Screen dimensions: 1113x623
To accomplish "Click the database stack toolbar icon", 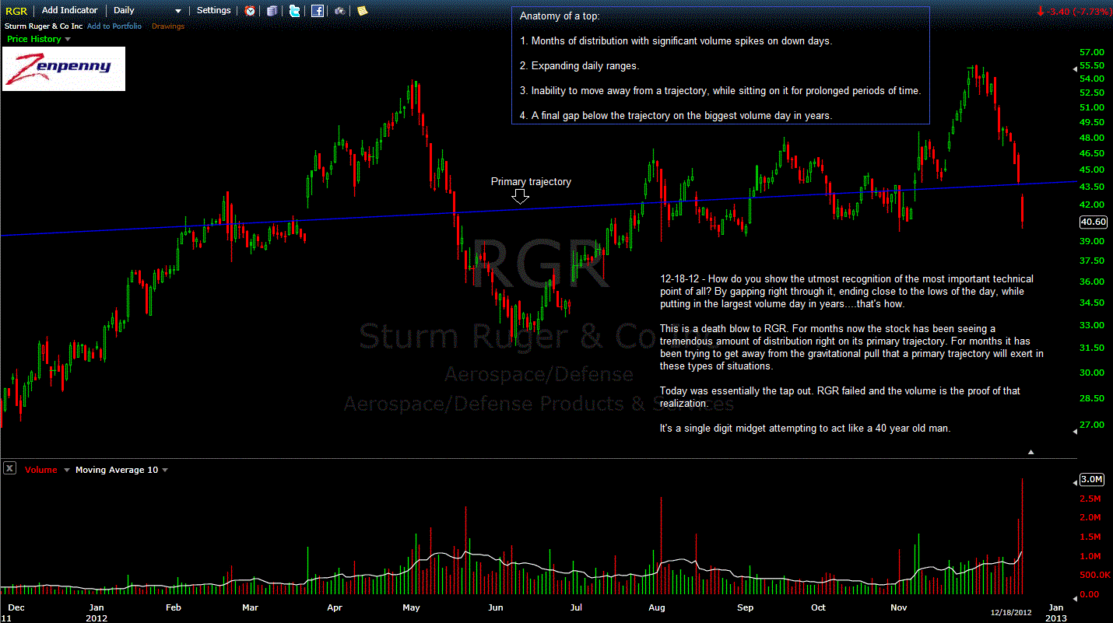I will click(x=272, y=11).
